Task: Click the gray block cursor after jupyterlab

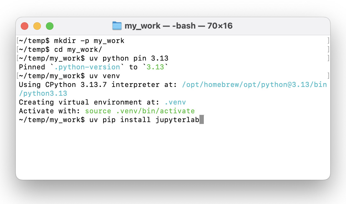Action: (202, 120)
